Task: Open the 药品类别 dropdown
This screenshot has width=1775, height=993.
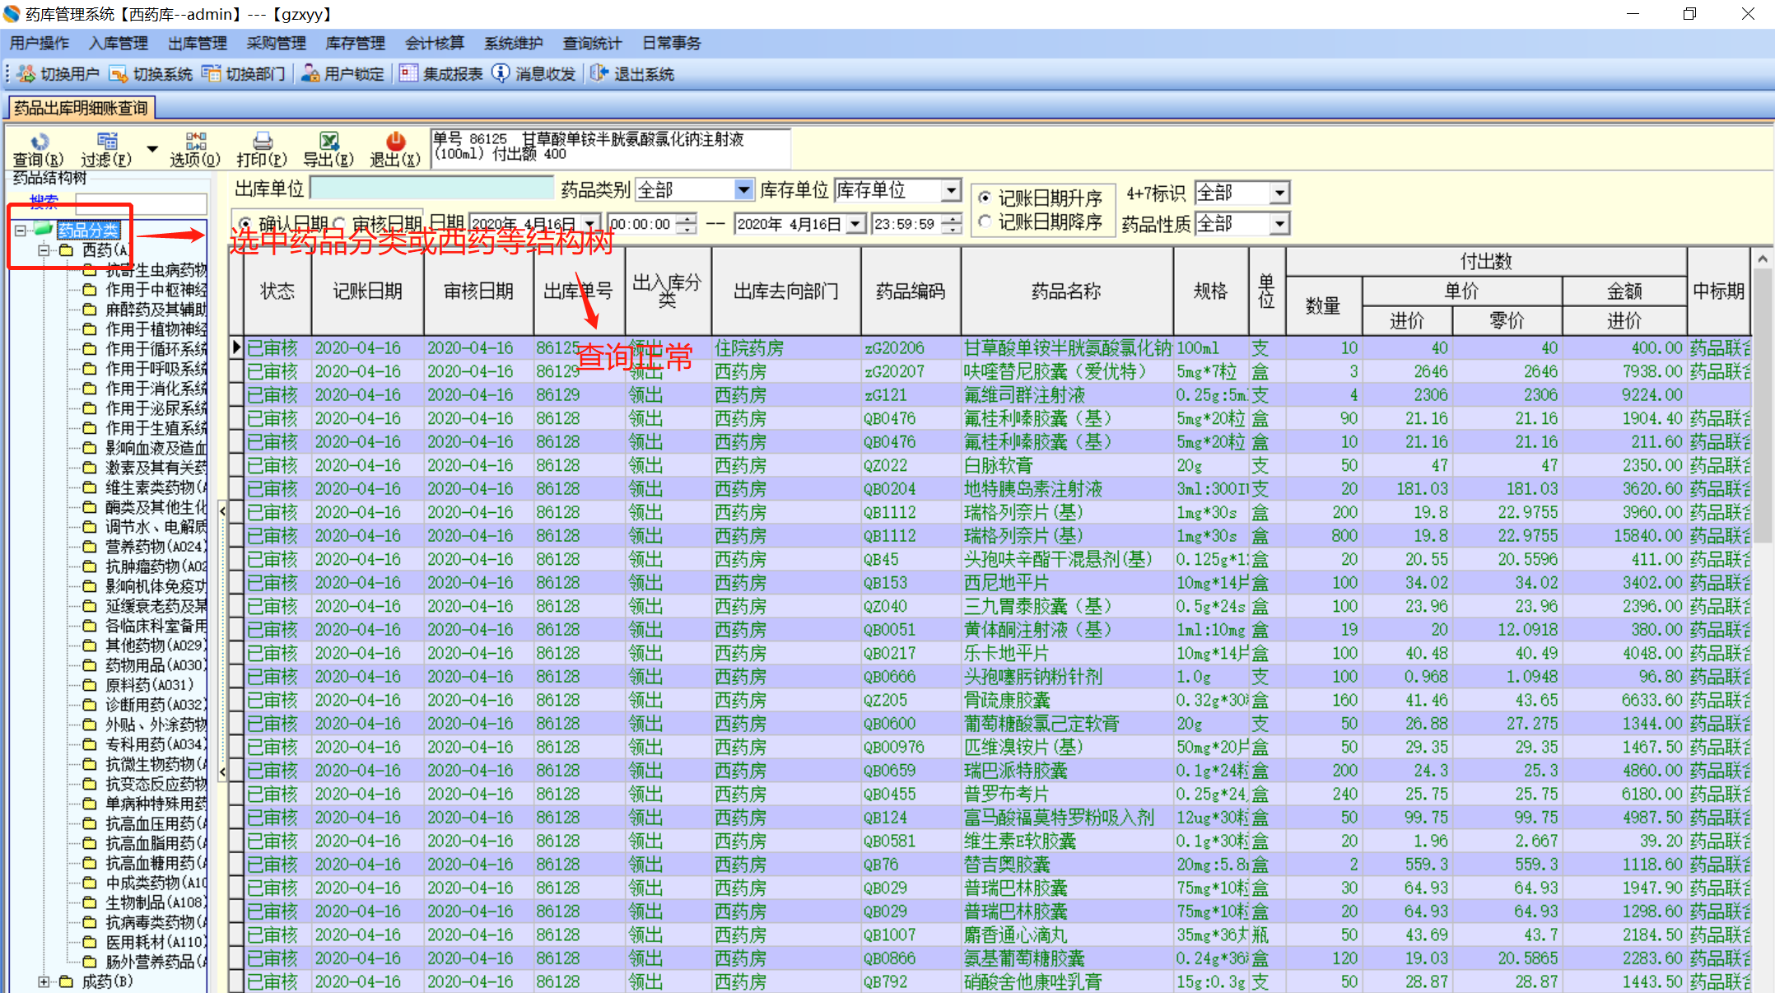Action: [x=743, y=190]
